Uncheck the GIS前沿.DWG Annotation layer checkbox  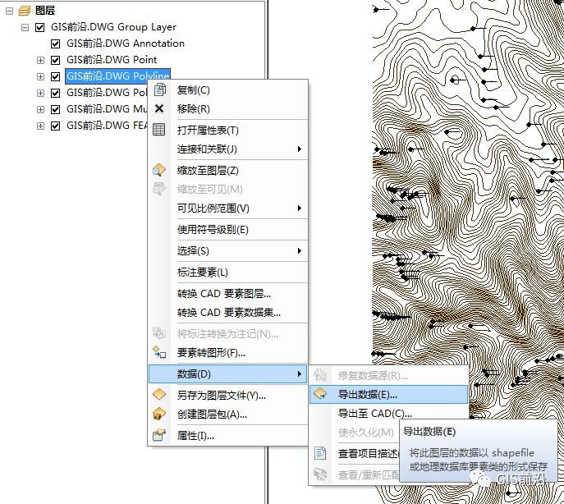55,44
